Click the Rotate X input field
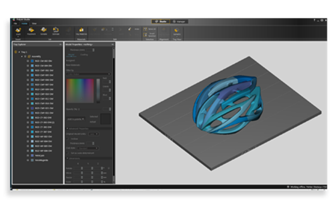Image resolution: width=336 pixels, height=218 pixels. pyautogui.click(x=77, y=168)
